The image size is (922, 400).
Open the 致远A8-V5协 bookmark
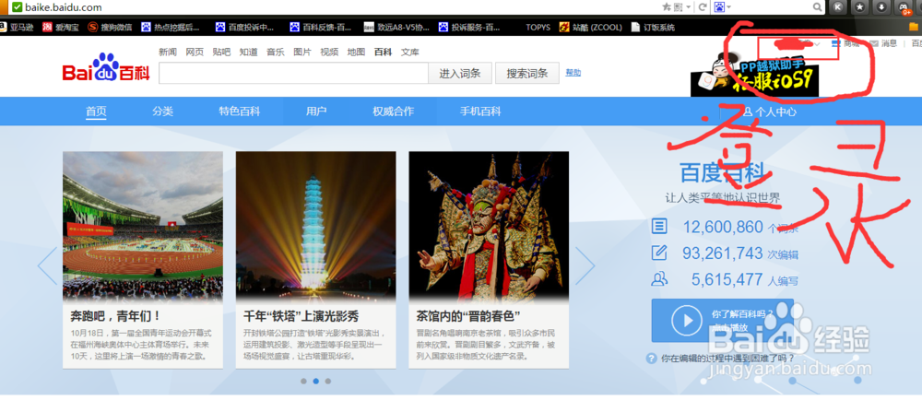pyautogui.click(x=396, y=27)
